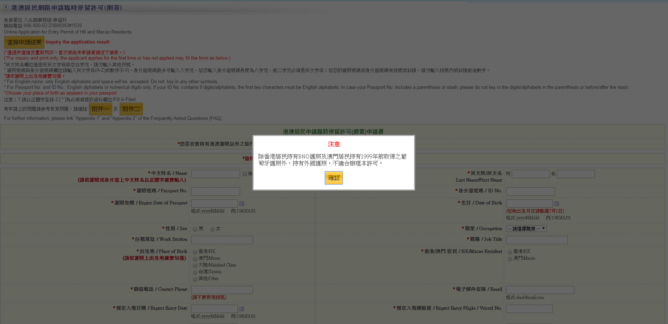Open calendar icon for passport expire date
Viewport: 668px width, 324px height.
click(241, 204)
